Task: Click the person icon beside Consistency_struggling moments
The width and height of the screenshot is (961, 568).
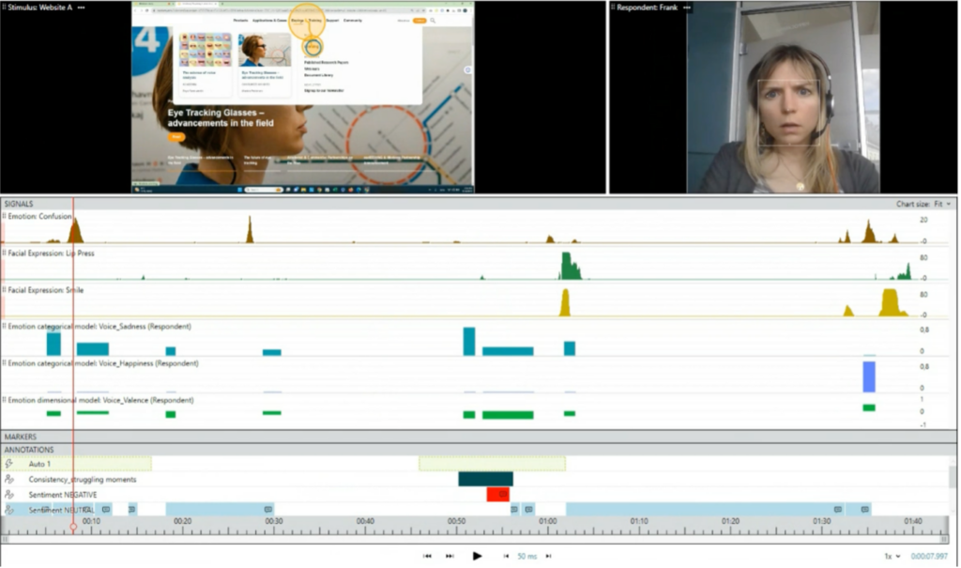Action: 8,480
